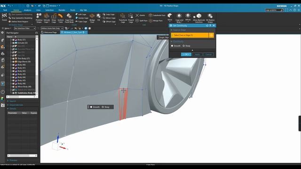Click Define Work Region
The height and width of the screenshot is (169, 301).
click(18, 22)
